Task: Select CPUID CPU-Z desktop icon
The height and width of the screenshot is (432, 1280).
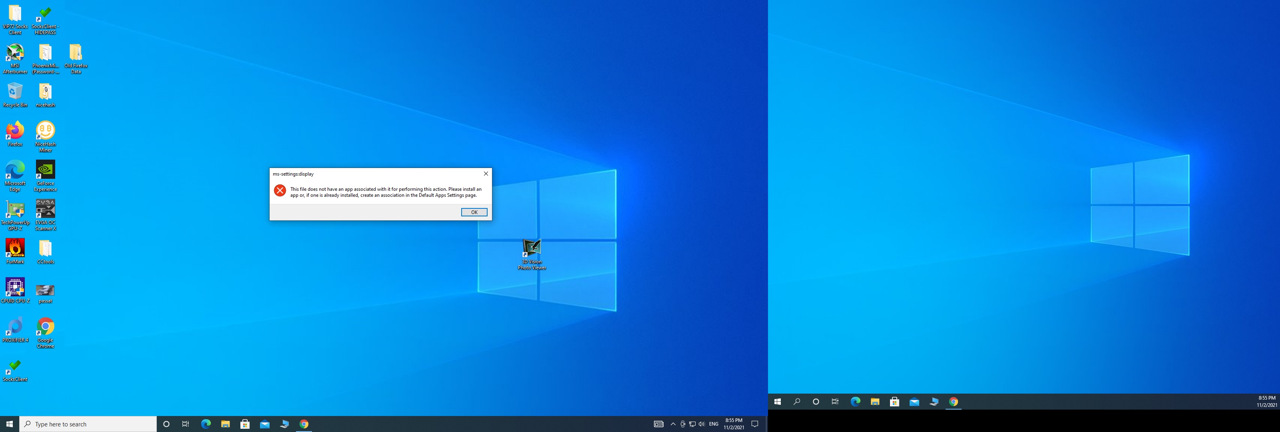Action: (x=15, y=287)
